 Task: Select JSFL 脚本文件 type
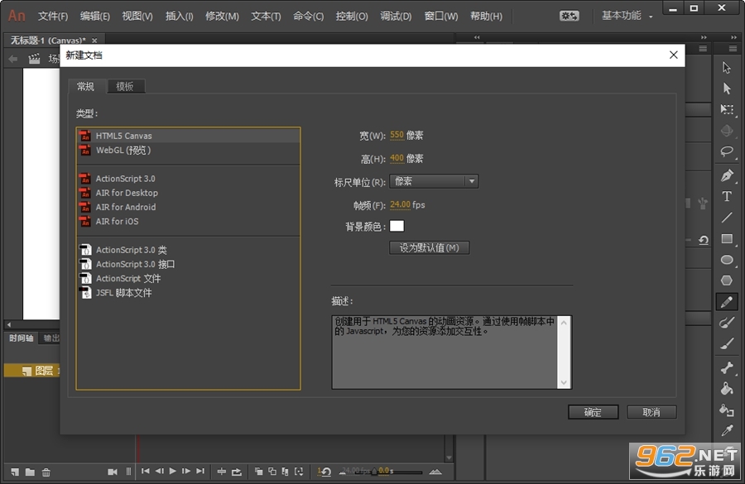(188, 293)
